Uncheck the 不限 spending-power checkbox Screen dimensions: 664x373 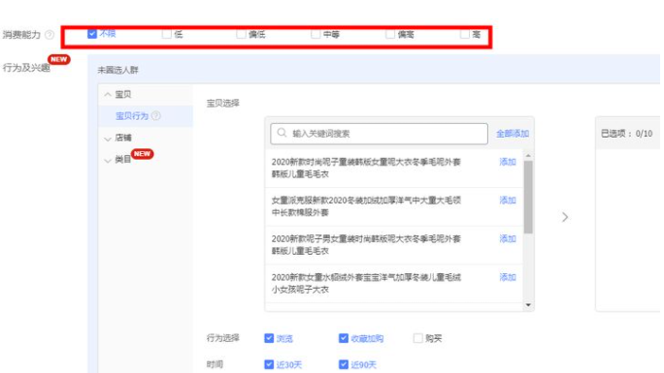coord(92,34)
